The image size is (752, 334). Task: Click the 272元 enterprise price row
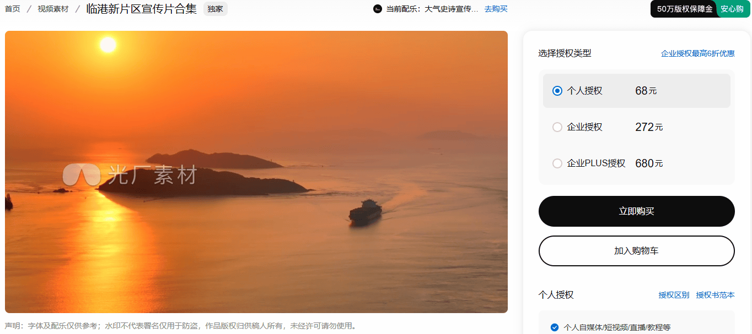point(637,127)
